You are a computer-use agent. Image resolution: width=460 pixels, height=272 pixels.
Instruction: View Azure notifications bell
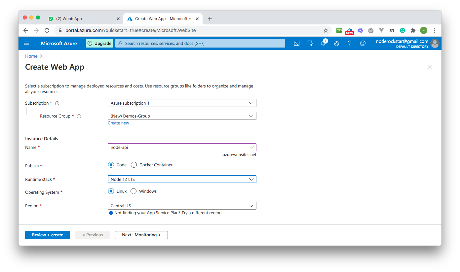tap(323, 43)
